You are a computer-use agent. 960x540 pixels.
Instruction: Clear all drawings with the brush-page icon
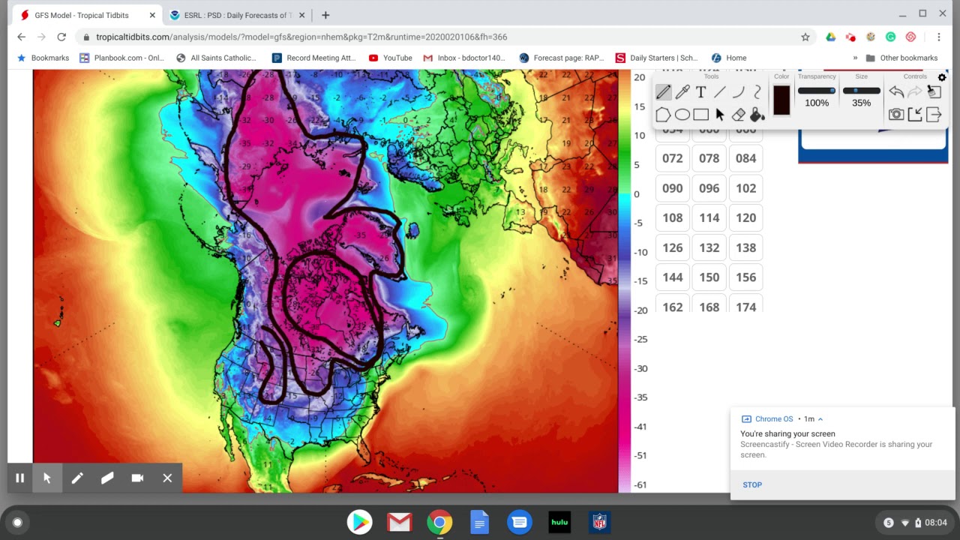click(x=934, y=91)
